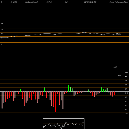Open the mini overview chart thumbnail at the bottom
Viewport: 129px width, 129px height.
coord(64,124)
